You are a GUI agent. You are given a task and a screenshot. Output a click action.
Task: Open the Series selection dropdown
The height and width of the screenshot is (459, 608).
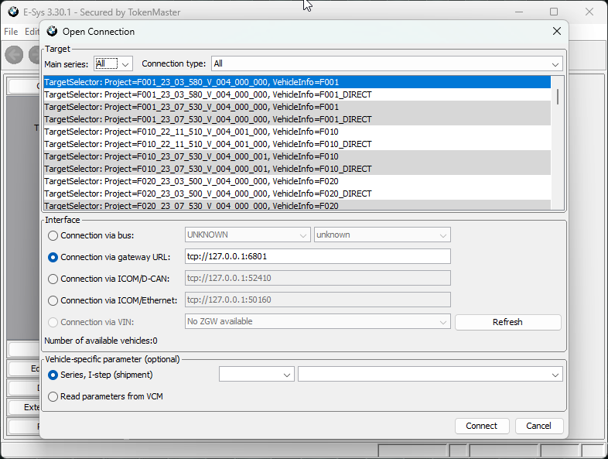pyautogui.click(x=257, y=375)
